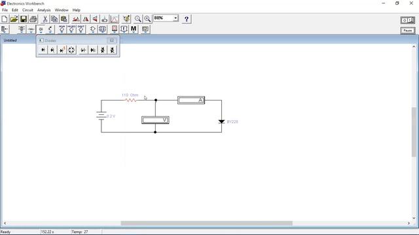
Task: Paste component from clipboard
Action: (64, 19)
